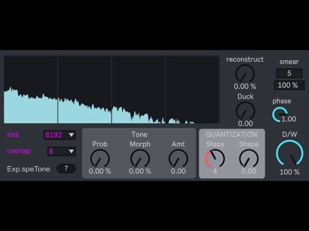Click the Exp.speTone device name
The image size is (309, 231).
coord(28,169)
